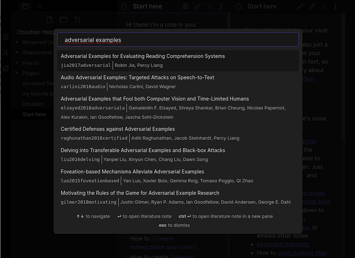
Task: Close the second Start here pane
Action: click(324, 7)
